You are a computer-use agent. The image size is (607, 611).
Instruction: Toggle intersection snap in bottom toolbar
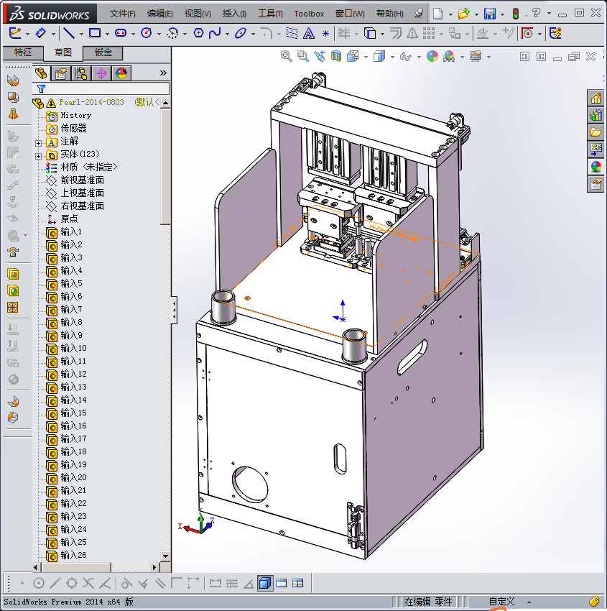pyautogui.click(x=88, y=584)
